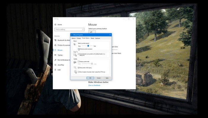Close the Settings window

click(x=133, y=19)
